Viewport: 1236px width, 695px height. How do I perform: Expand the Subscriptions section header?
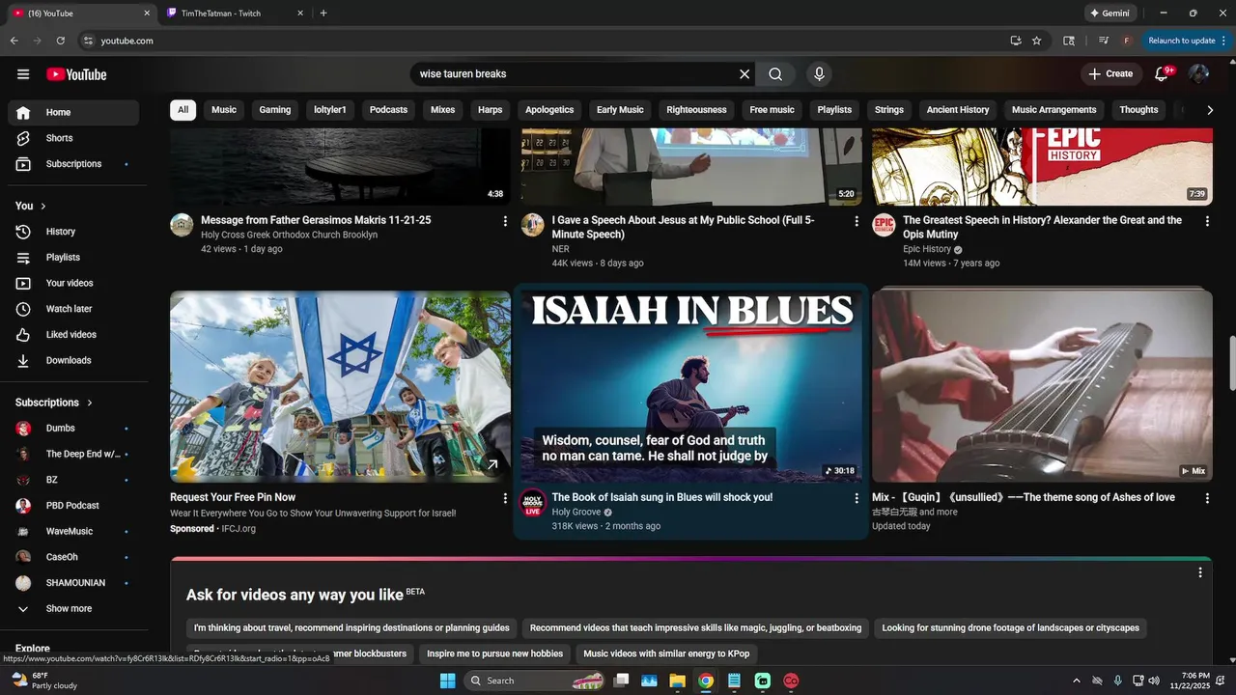[x=55, y=403]
